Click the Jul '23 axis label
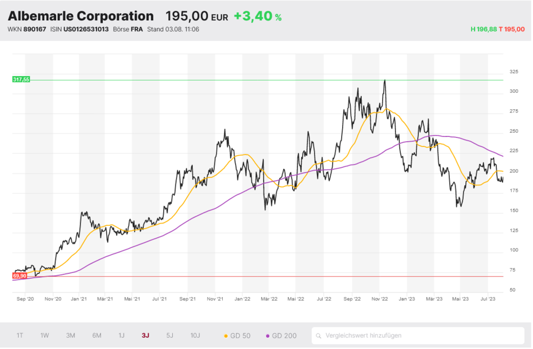This screenshot has width=533, height=349. pyautogui.click(x=488, y=299)
